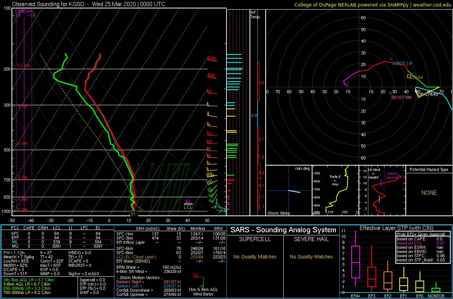The height and width of the screenshot is (299, 453).
Task: Click the Corfidi Downshear = 269/93 kt entry
Action: click(x=149, y=290)
